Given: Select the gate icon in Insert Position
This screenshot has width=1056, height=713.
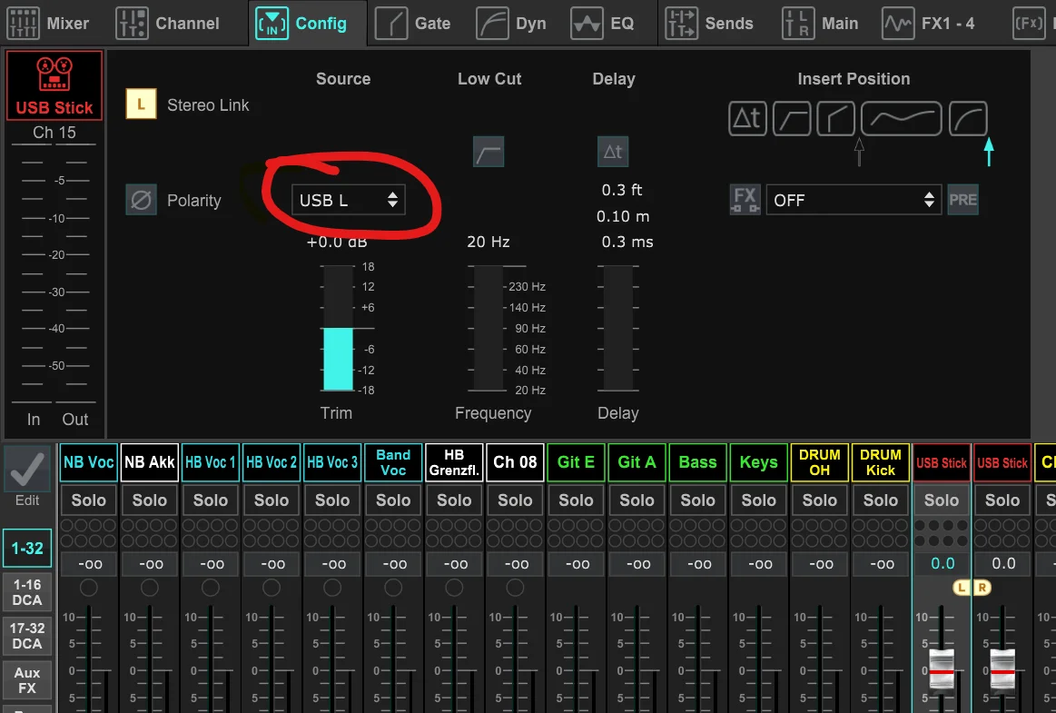Looking at the screenshot, I should click(x=835, y=119).
